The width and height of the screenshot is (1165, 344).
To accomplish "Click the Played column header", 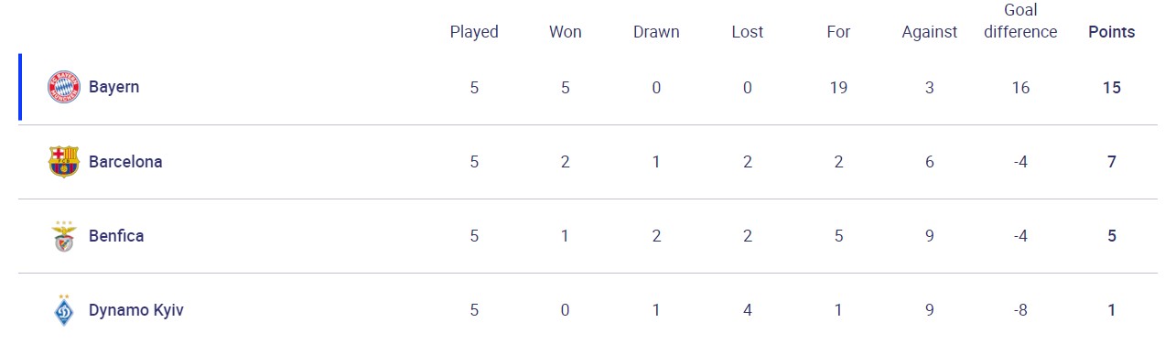I will pos(474,32).
